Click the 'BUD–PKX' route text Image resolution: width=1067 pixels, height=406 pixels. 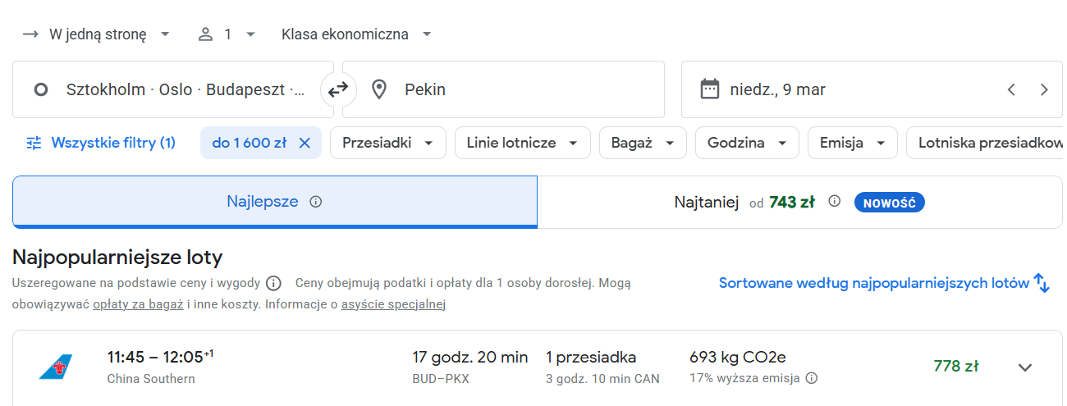point(441,379)
